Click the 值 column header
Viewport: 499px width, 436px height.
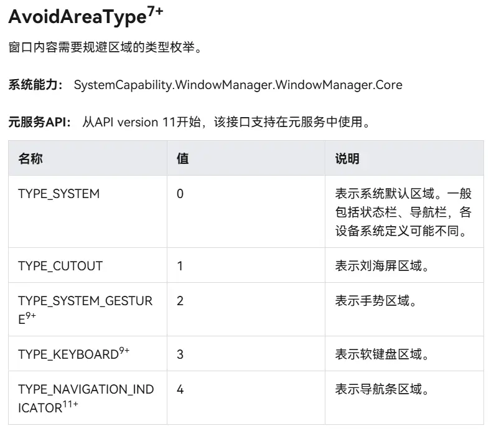182,159
